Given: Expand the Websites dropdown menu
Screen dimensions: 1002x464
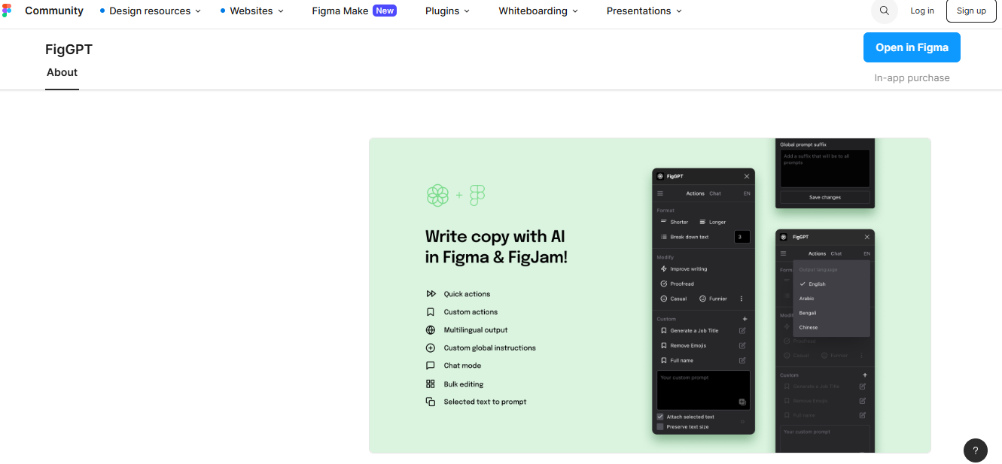Looking at the screenshot, I should [252, 11].
